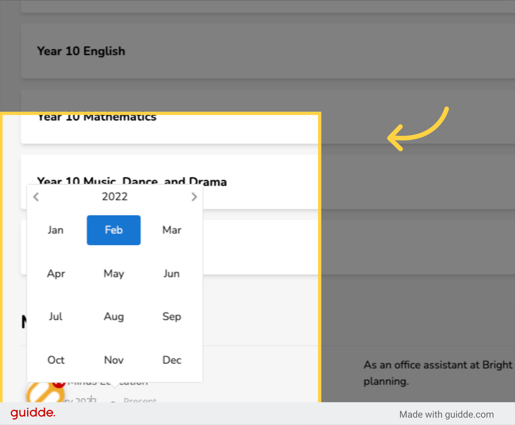Open Year 10 Music, Dance, and Drama card

pyautogui.click(x=268, y=182)
